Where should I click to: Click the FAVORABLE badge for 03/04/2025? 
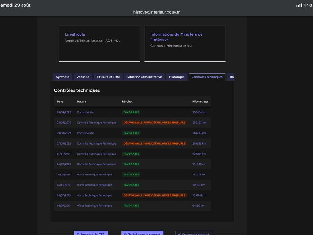[x=131, y=112]
